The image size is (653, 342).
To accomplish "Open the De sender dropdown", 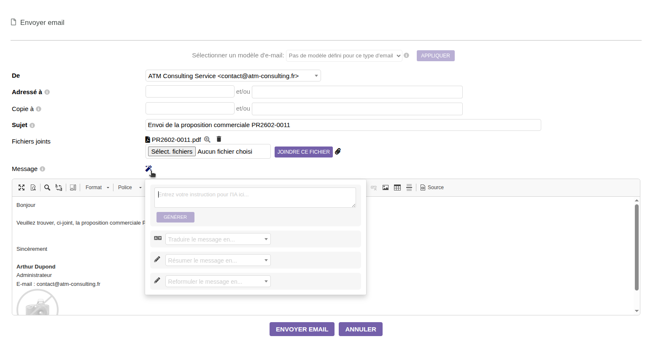I will point(233,76).
